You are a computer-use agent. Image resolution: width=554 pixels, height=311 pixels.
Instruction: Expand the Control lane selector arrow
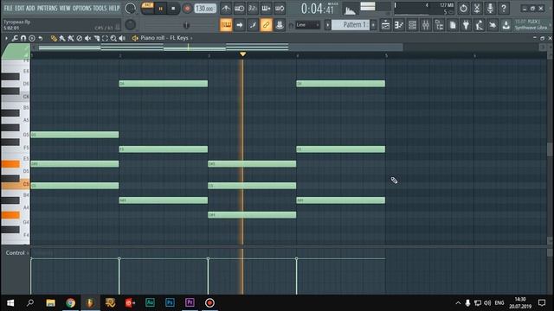click(x=28, y=253)
